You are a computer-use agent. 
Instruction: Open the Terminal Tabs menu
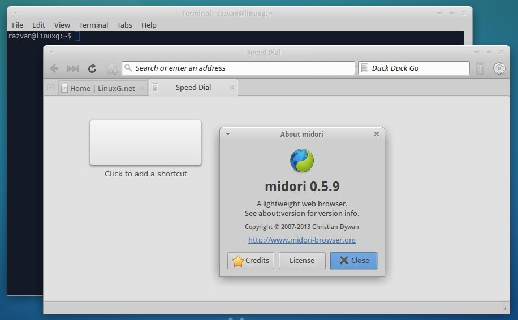[124, 25]
